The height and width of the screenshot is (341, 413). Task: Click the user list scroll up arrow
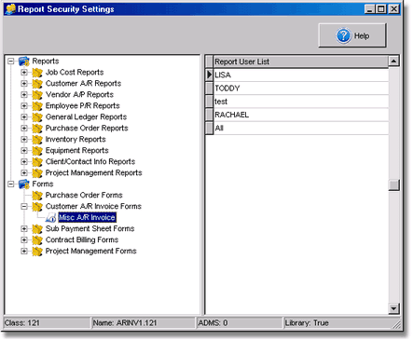coord(393,61)
